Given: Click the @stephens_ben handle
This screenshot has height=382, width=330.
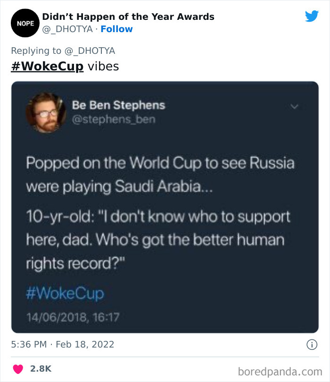Looking at the screenshot, I should click(x=113, y=119).
